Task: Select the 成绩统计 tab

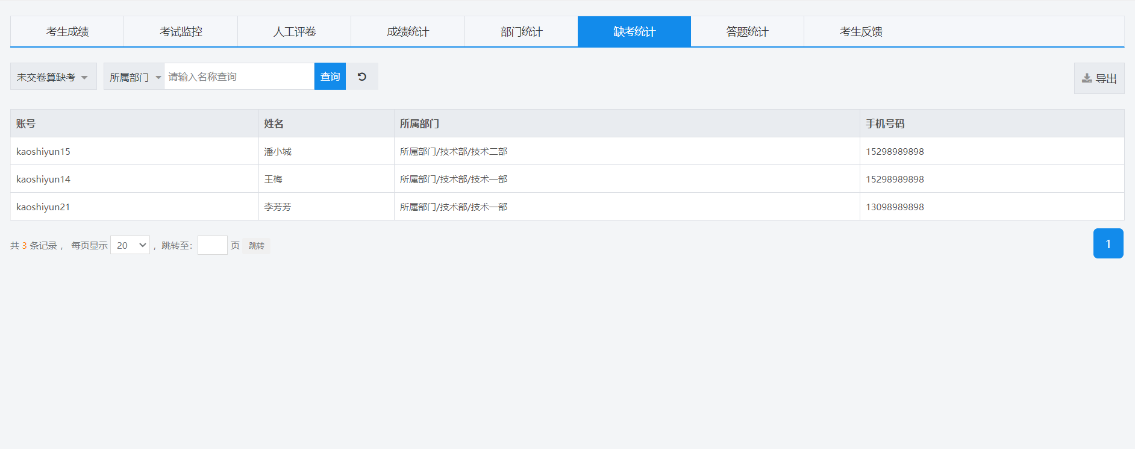Action: coord(408,32)
